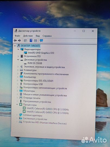This screenshot has height=147, width=110.
Task: Click the speaker icon for Звуковые устройства
Action: (21, 67)
